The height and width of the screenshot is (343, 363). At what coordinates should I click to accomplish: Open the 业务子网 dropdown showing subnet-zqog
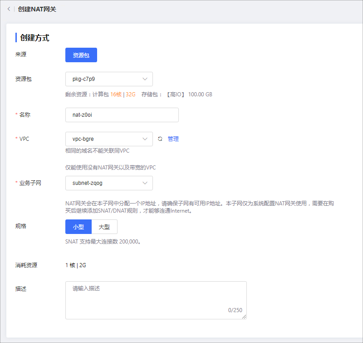[109, 183]
